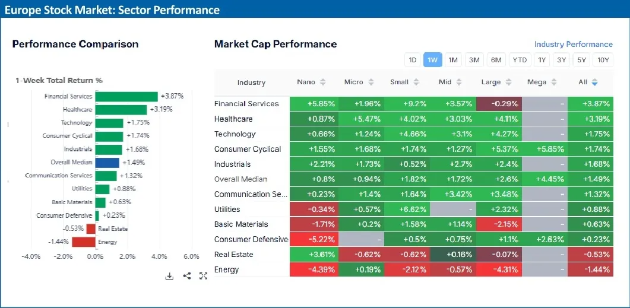The width and height of the screenshot is (630, 308).
Task: Toggle the All column sort arrow
Action: click(594, 82)
